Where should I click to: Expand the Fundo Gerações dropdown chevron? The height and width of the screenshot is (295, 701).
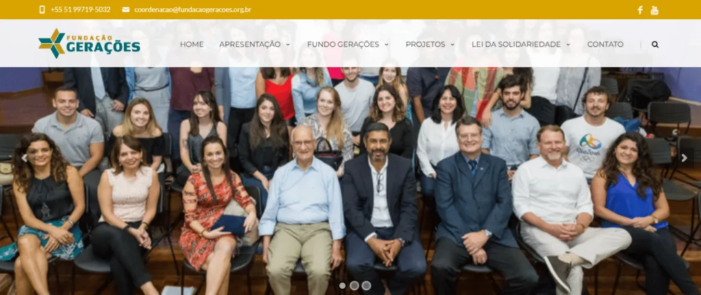[386, 44]
